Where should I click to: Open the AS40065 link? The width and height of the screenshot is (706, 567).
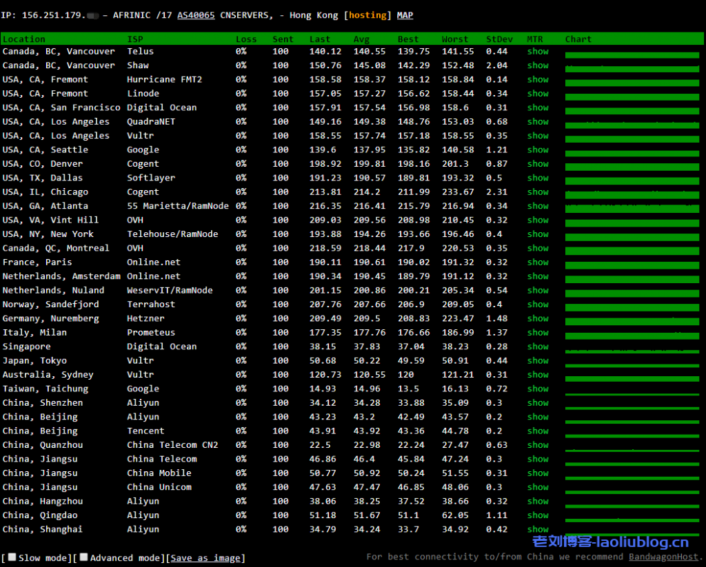coord(196,15)
